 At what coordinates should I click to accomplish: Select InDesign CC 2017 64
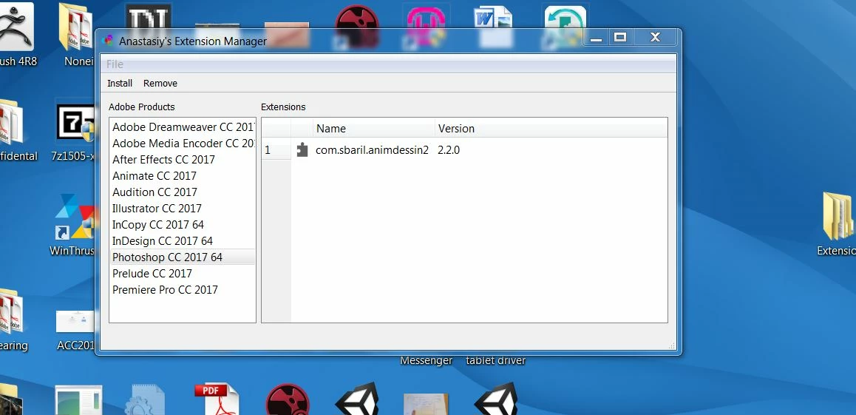(183, 241)
